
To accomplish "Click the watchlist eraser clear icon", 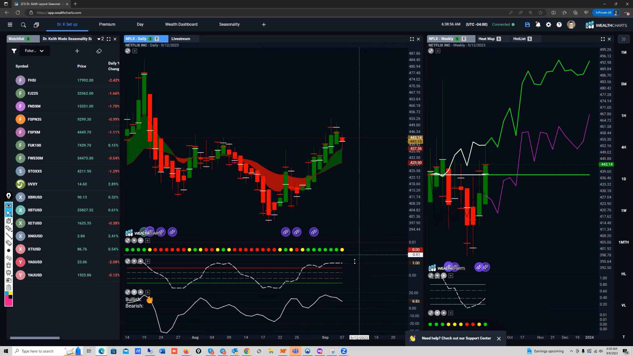I will (x=99, y=51).
